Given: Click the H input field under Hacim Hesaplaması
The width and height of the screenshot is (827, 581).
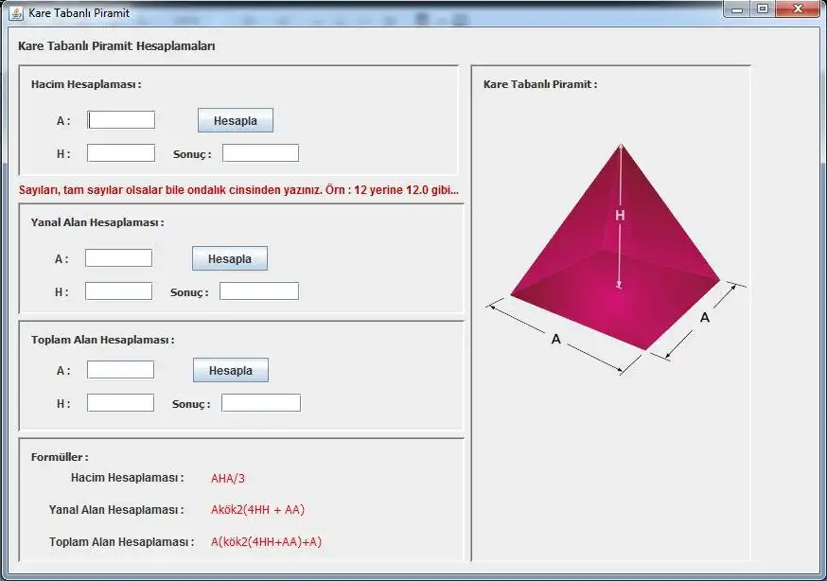Looking at the screenshot, I should (x=121, y=153).
